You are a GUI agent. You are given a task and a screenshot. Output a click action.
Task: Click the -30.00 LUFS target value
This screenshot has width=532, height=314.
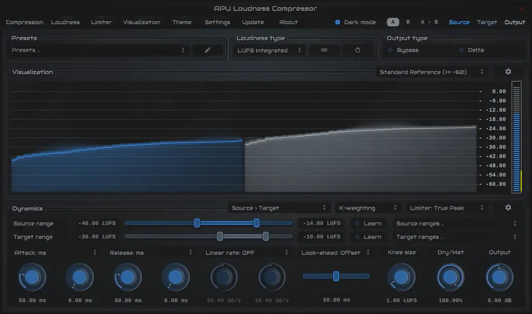click(x=97, y=236)
